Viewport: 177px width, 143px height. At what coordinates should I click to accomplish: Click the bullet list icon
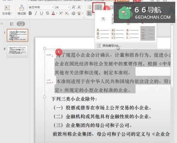point(90,7)
